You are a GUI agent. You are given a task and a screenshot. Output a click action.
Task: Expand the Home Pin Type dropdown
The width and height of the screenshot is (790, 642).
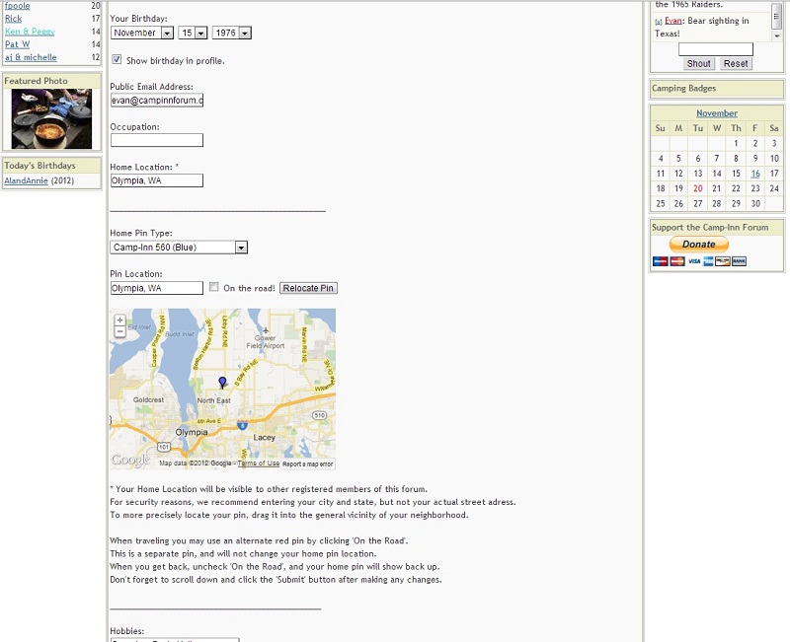(x=179, y=248)
